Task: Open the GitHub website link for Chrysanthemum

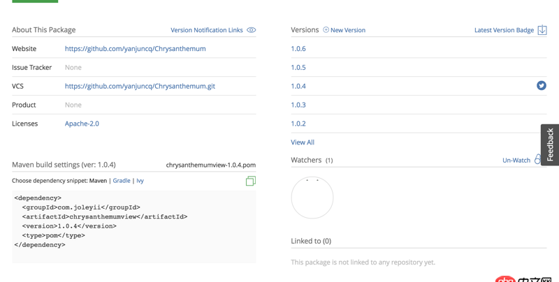Action: pyautogui.click(x=135, y=49)
